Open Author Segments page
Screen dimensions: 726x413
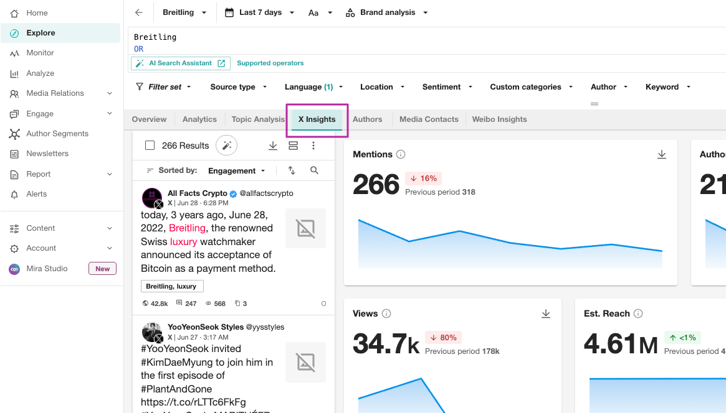pyautogui.click(x=57, y=134)
